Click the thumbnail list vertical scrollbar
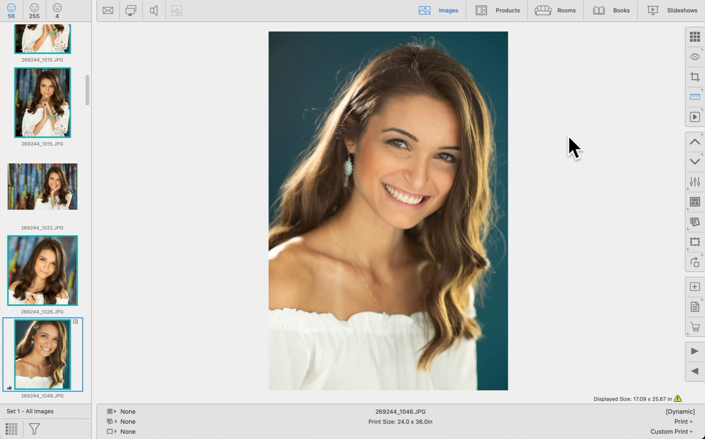 (87, 90)
